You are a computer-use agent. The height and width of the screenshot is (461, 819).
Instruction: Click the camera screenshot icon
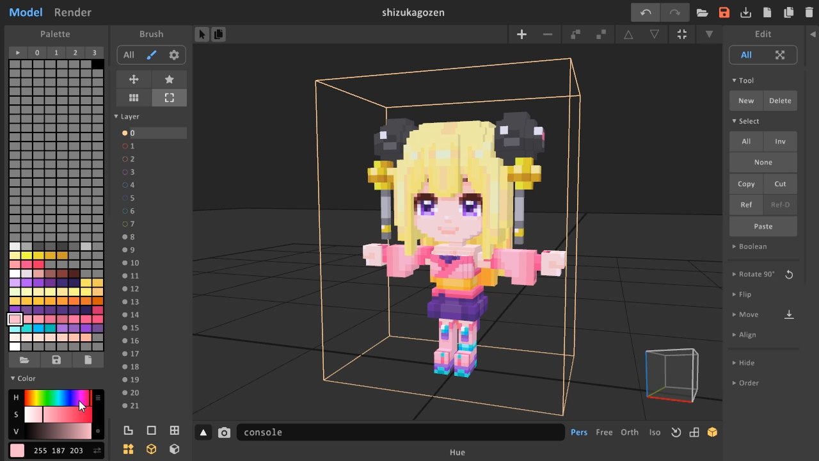[x=224, y=433]
